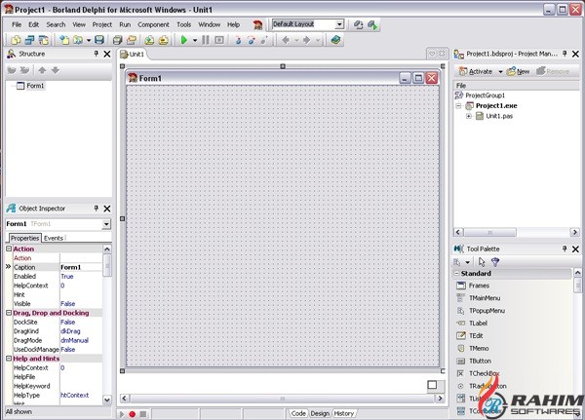Viewport: 585px width, 420px height.
Task: Open the Run button dropdown arrow
Action: click(x=195, y=40)
